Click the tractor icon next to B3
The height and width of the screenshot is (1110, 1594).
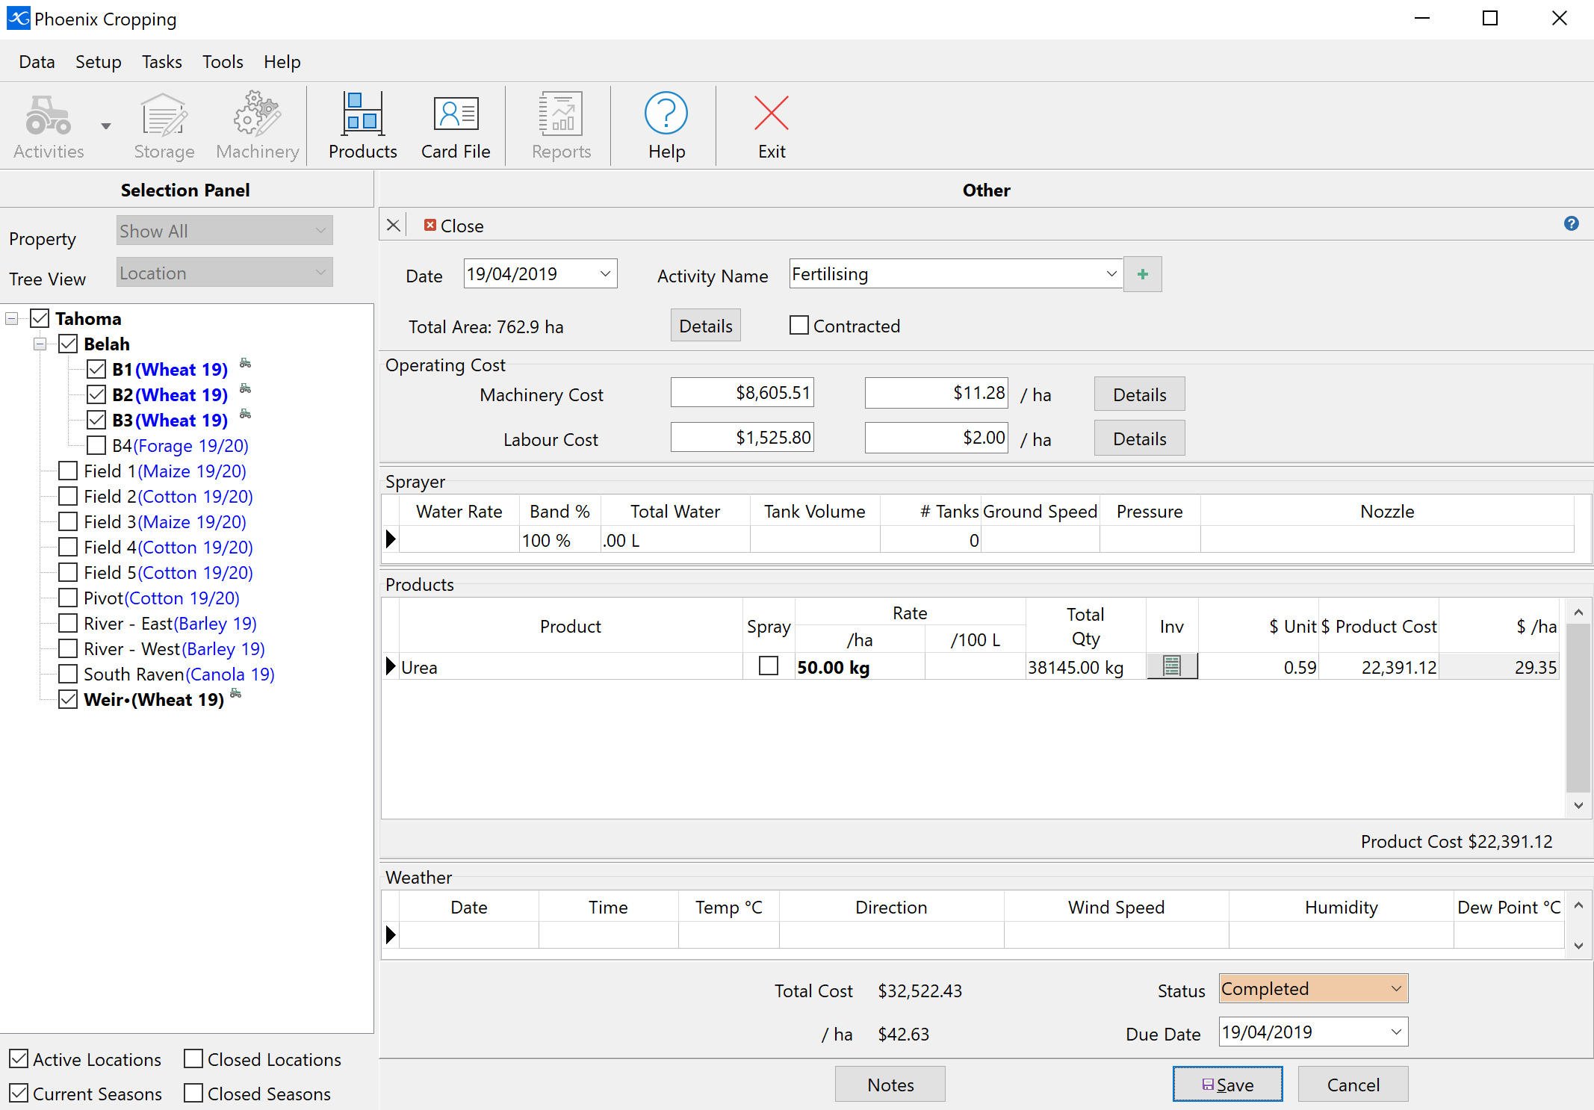click(x=245, y=415)
